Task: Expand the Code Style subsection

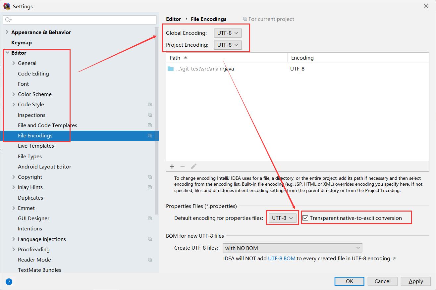Action: (x=14, y=105)
